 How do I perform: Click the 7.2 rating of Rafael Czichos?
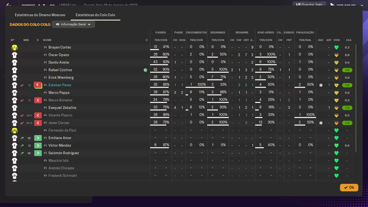[x=347, y=70]
